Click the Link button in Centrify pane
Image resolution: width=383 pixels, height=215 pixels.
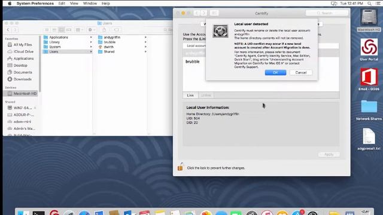click(190, 96)
